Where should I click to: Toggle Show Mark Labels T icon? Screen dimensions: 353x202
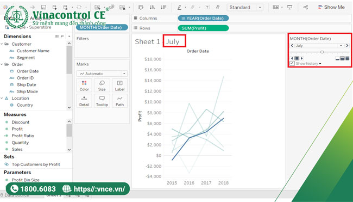pos(207,7)
